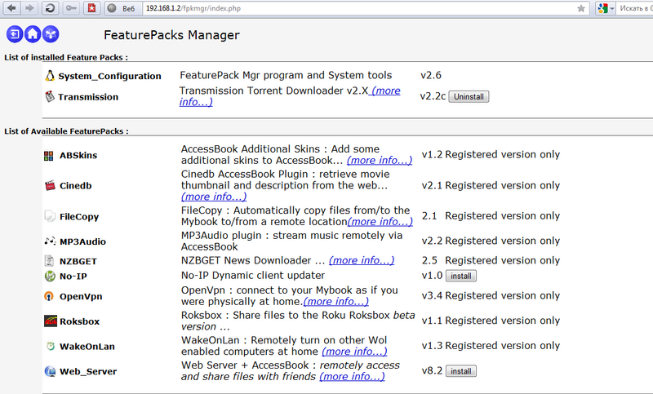Image resolution: width=653 pixels, height=394 pixels.
Task: Click the v8.2 version text
Action: pyautogui.click(x=432, y=370)
